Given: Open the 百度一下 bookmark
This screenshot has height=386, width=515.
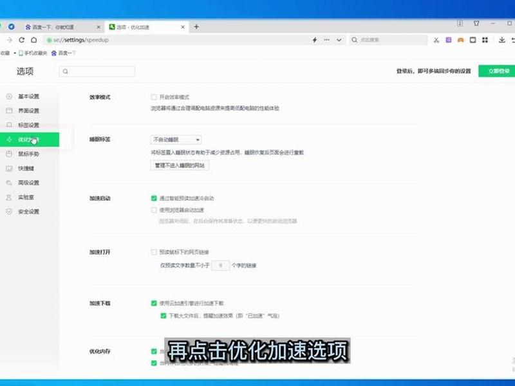Looking at the screenshot, I should point(63,53).
